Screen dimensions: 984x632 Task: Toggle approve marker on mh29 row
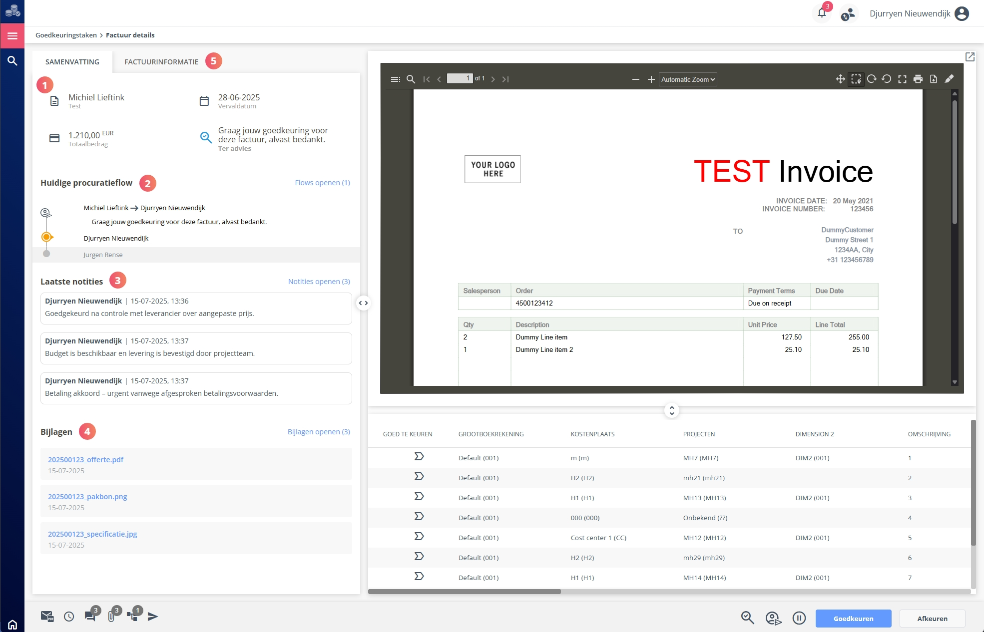(419, 557)
